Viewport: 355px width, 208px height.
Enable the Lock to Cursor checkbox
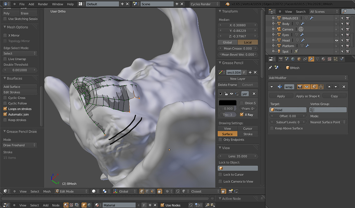[220, 174]
